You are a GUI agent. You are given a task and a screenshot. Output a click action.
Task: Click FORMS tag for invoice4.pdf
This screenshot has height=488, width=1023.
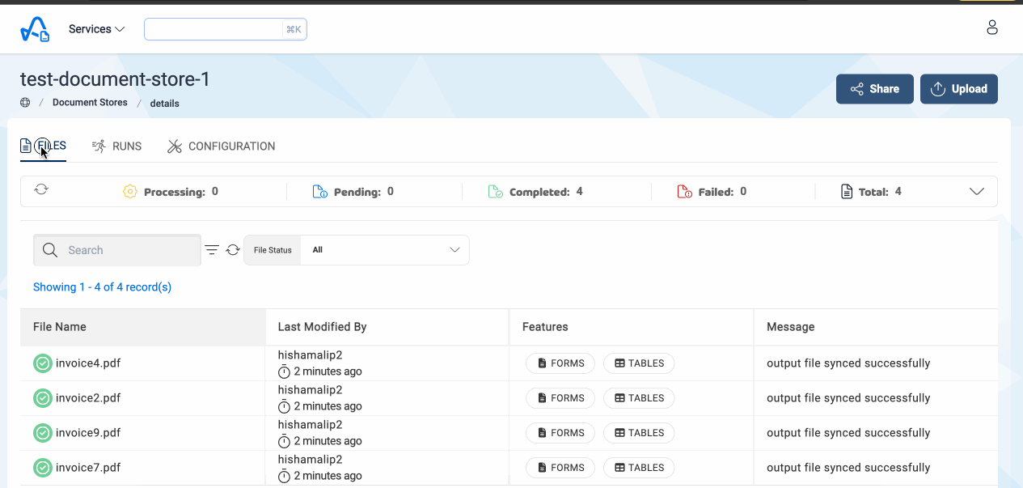coord(560,363)
